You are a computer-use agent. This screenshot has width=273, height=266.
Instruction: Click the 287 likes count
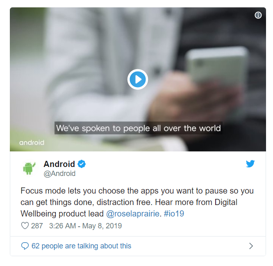click(37, 226)
